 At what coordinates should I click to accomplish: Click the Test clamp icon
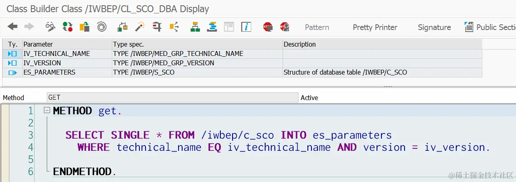click(x=157, y=27)
